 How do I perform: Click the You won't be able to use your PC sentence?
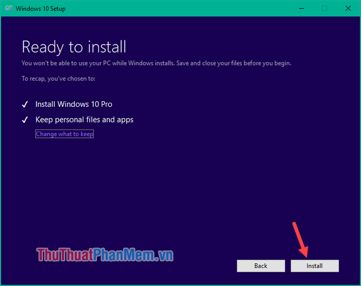(x=156, y=63)
